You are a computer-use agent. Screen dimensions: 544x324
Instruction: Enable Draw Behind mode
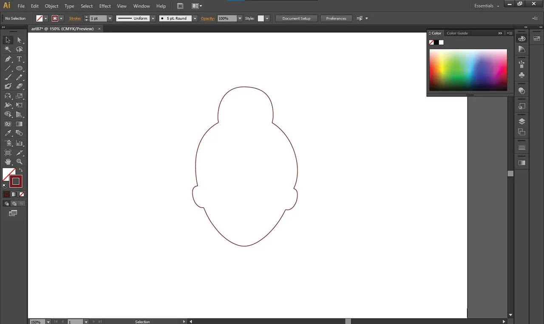(x=14, y=203)
